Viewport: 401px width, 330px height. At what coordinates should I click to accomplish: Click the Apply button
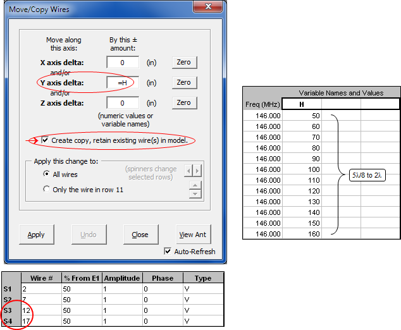36,235
